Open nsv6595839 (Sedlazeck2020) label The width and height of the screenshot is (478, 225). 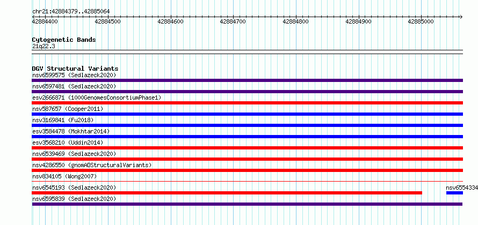(74, 199)
